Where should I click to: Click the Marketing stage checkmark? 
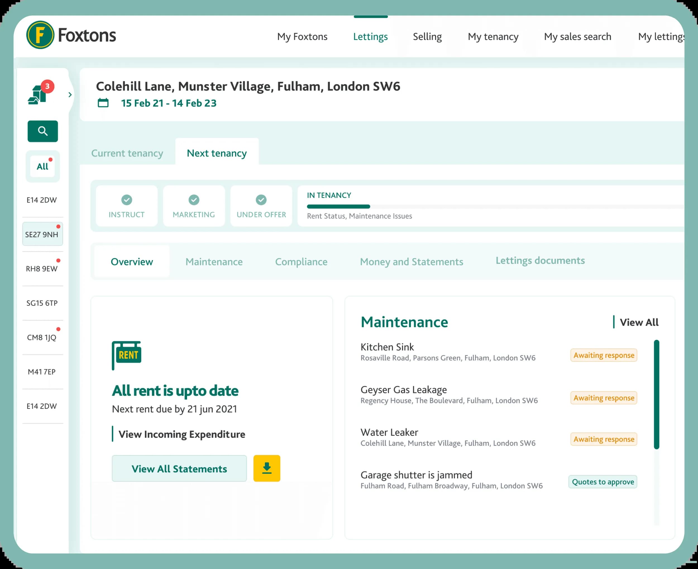(x=194, y=200)
